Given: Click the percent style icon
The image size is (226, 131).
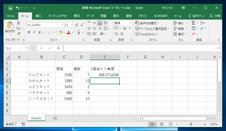Looking at the screenshot, I should pos(125,29).
